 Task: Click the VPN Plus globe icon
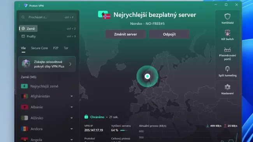point(26,64)
